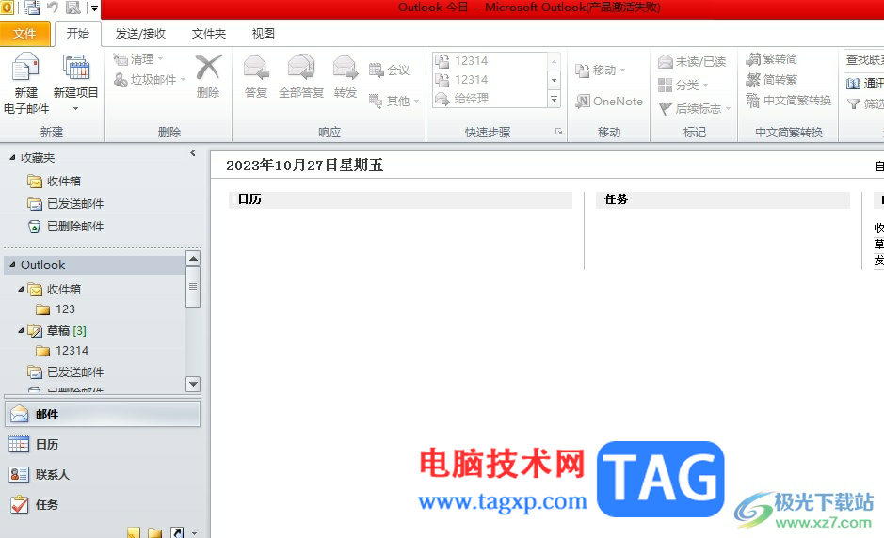Open the 快速步骤 dialog launcher
884x538 pixels.
click(x=558, y=132)
